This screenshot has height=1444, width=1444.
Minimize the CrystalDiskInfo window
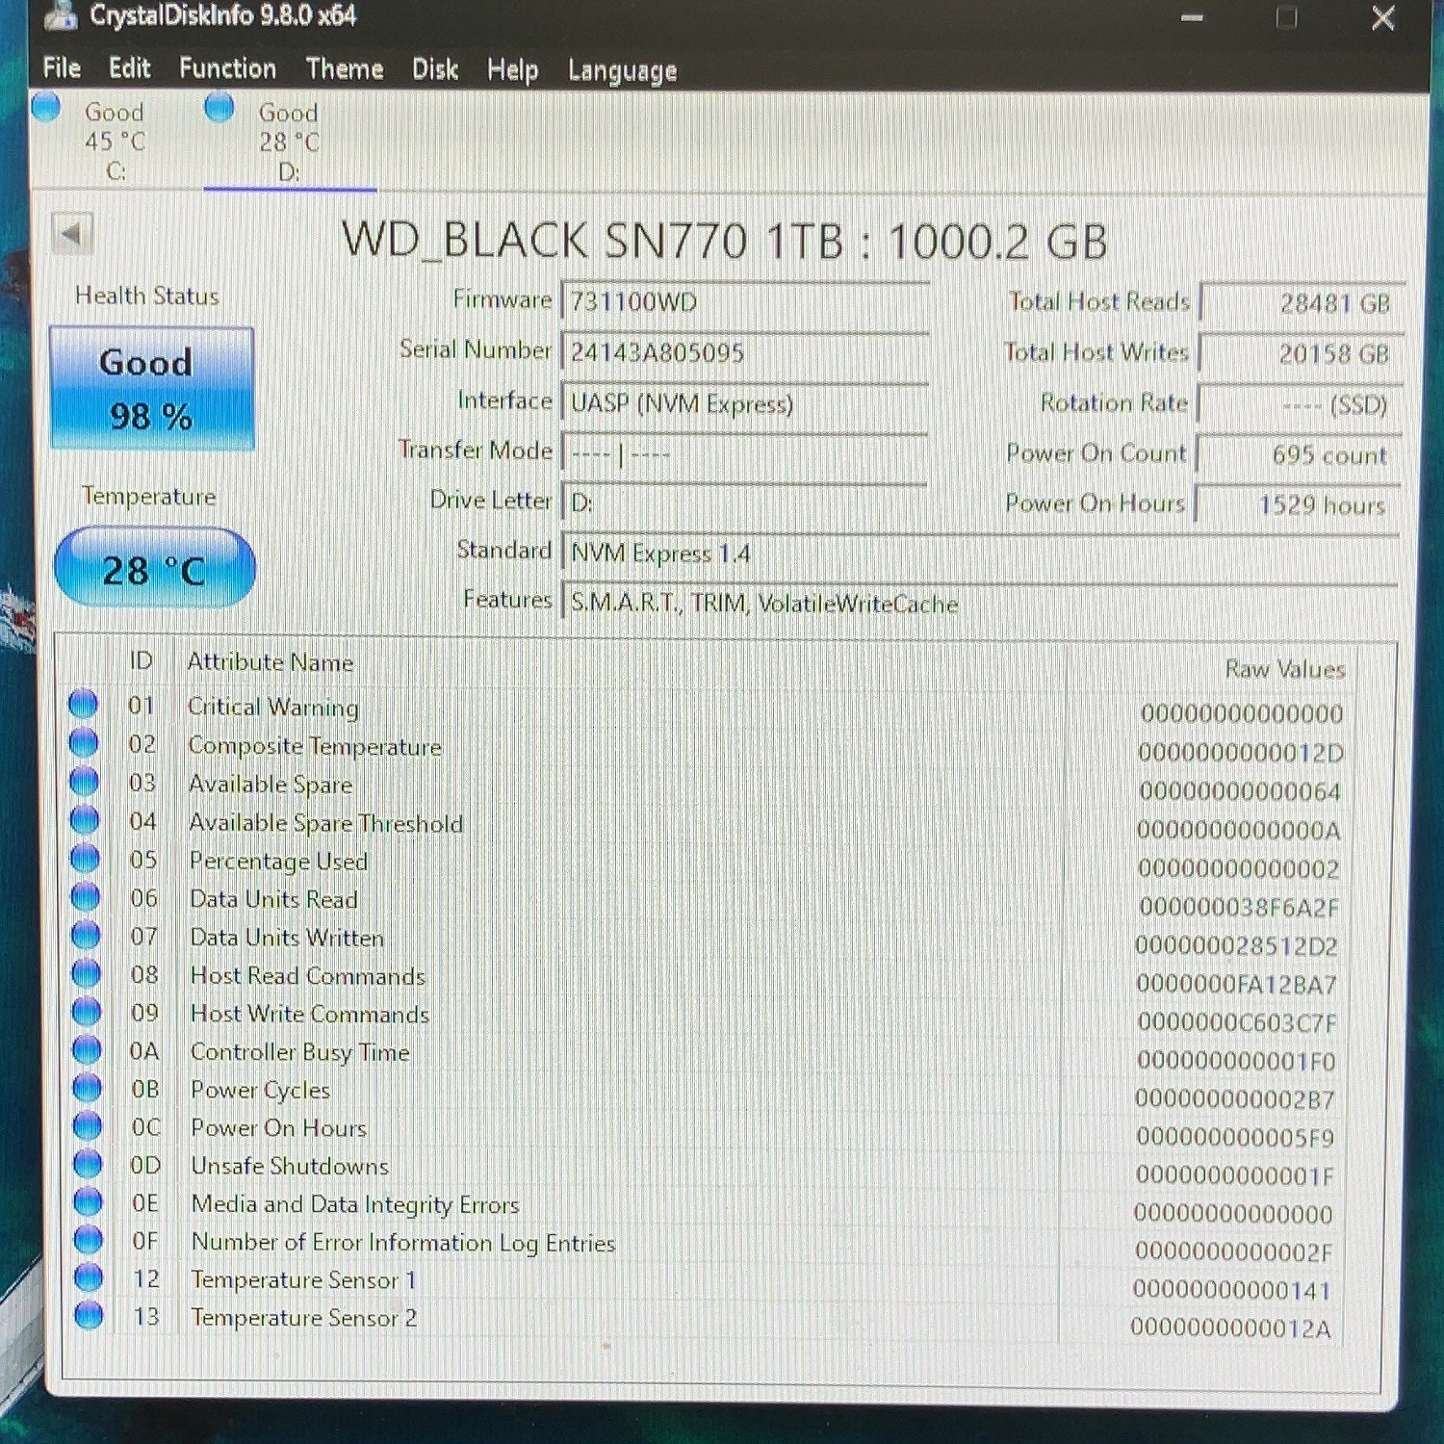click(x=1193, y=17)
